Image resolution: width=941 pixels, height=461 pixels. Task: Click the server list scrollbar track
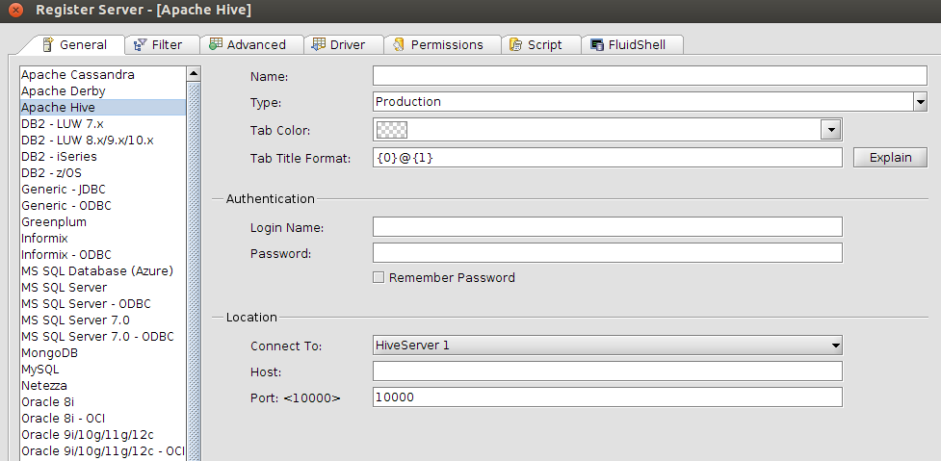pyautogui.click(x=194, y=269)
